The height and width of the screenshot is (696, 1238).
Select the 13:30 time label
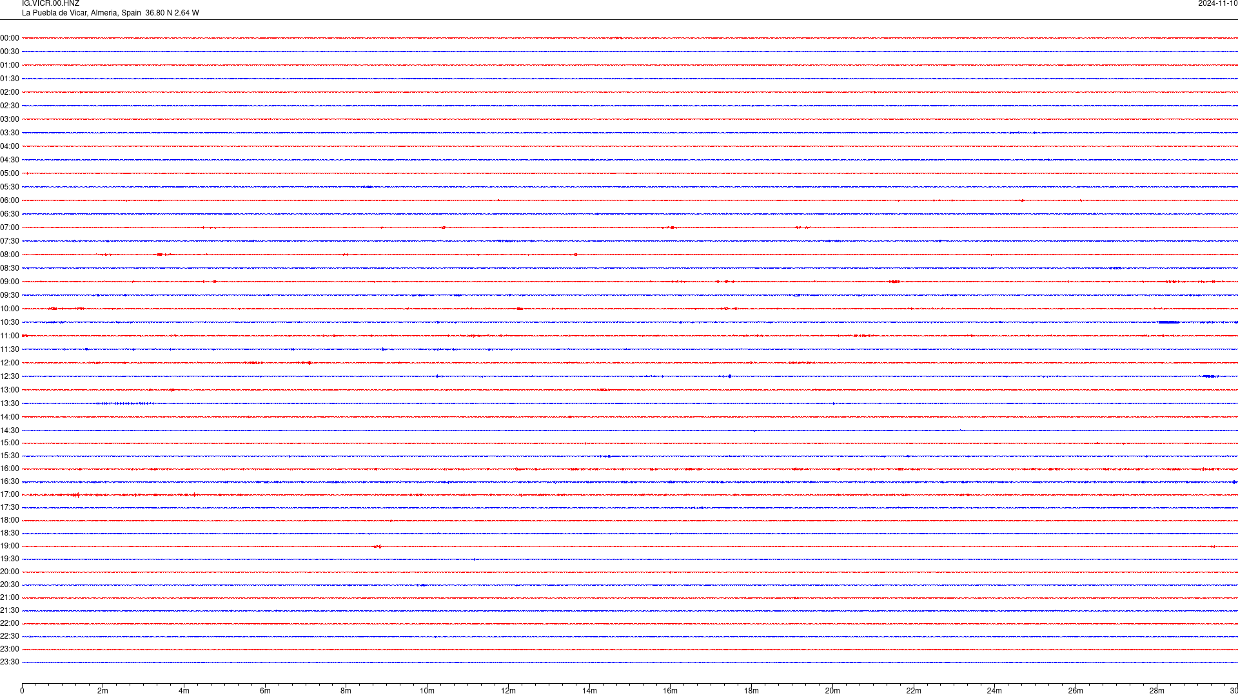[x=10, y=403]
